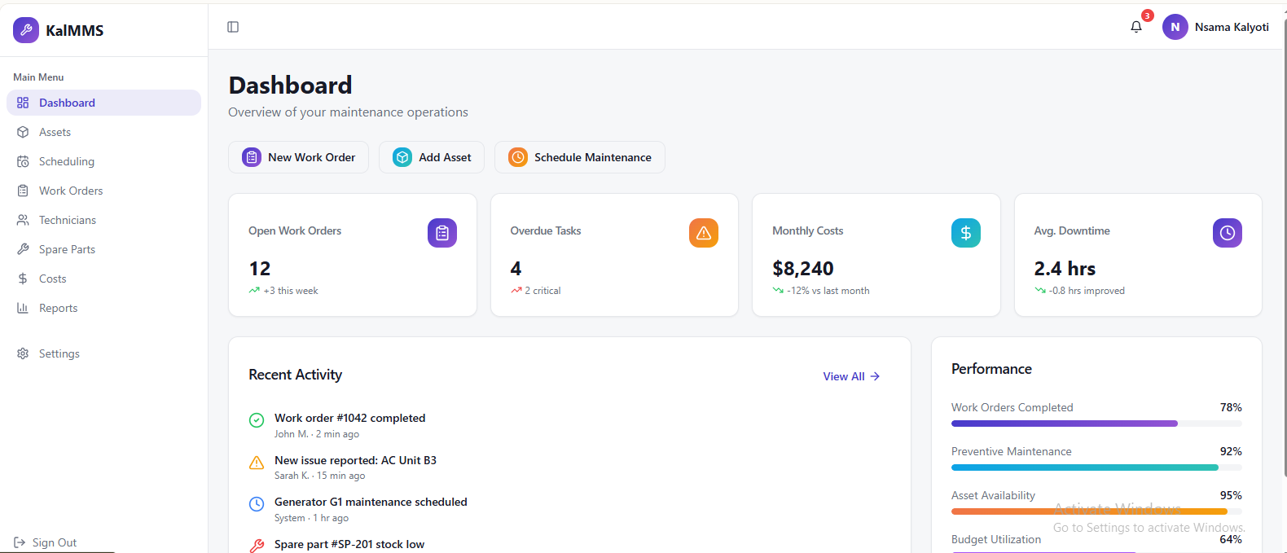Click the Overdue Tasks warning icon
The height and width of the screenshot is (553, 1287).
(x=703, y=233)
